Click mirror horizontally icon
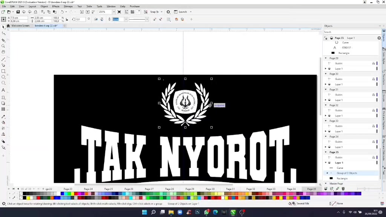This screenshot has height=217, width=386. pyautogui.click(x=96, y=19)
